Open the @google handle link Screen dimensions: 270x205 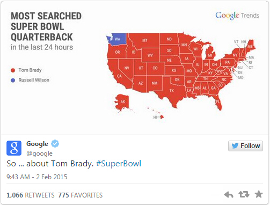pos(39,153)
